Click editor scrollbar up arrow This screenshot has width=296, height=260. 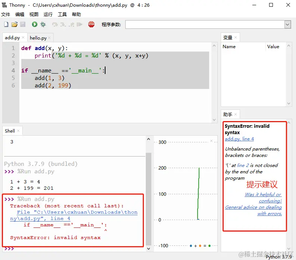(214, 46)
